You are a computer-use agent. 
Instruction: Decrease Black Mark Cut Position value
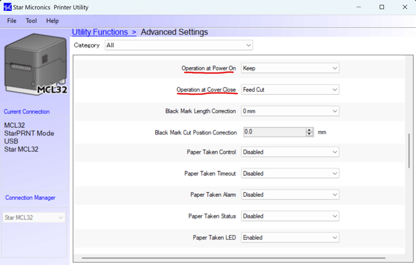click(310, 135)
